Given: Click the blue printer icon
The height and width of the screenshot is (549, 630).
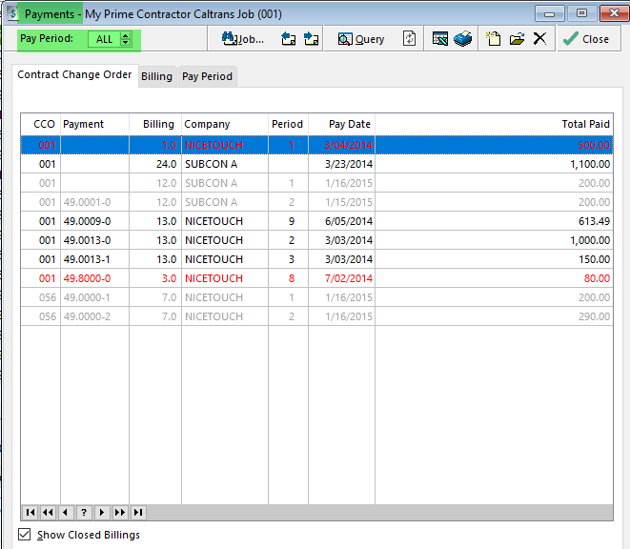Looking at the screenshot, I should pos(463,39).
